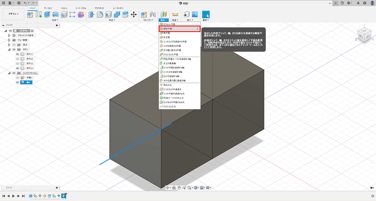Image resolution: width=376 pixels, height=201 pixels.
Task: Click the Save disk icon
Action: pyautogui.click(x=19, y=3)
